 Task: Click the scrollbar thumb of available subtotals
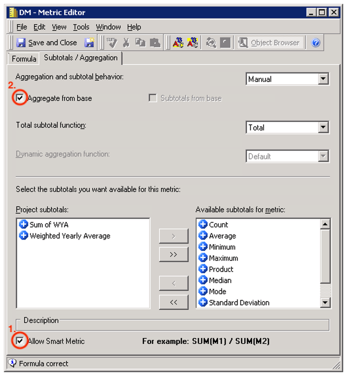325,256
